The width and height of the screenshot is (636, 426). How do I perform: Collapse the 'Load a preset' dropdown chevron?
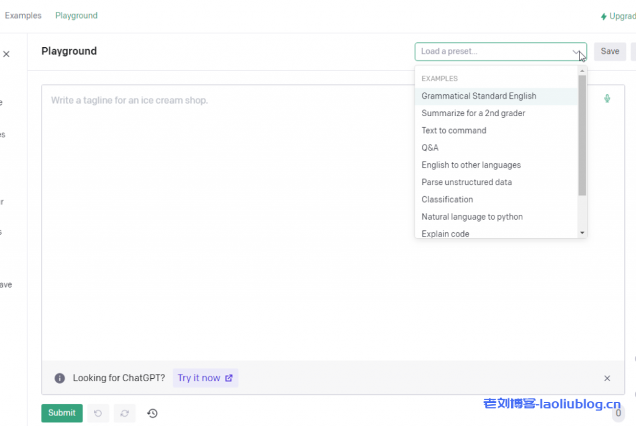577,52
